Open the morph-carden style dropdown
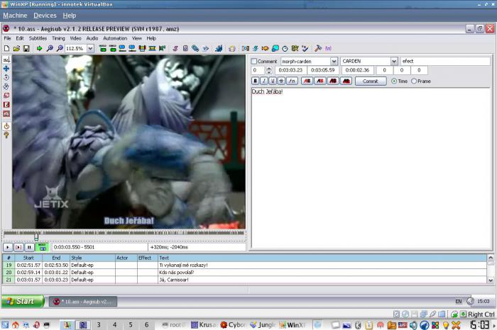The image size is (497, 330). coord(334,61)
